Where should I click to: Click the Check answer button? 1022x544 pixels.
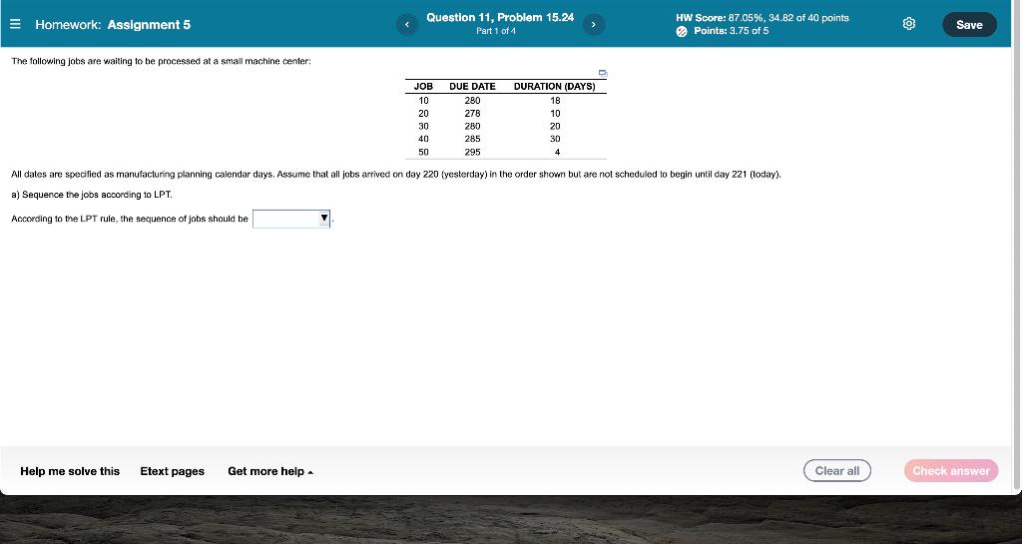951,471
